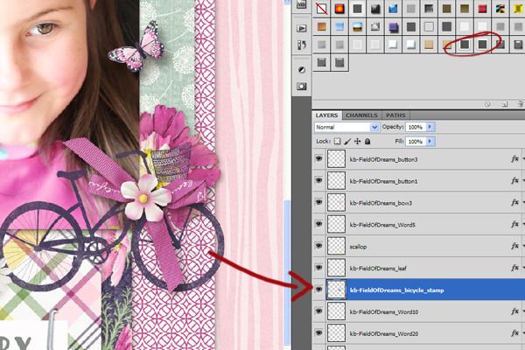Select the kb-FieldOfDreams_bow3 layer name
This screenshot has height=350, width=525.
381,203
